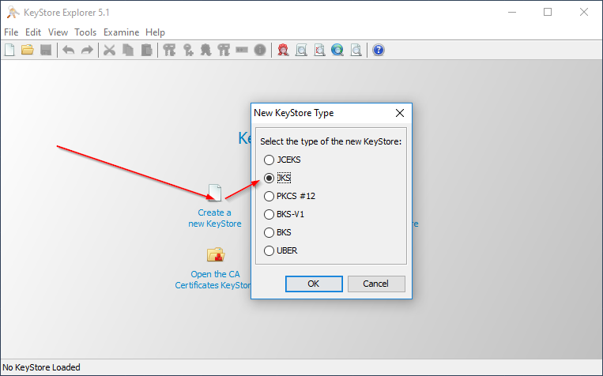Click the Cut scissors toolbar icon

(109, 51)
